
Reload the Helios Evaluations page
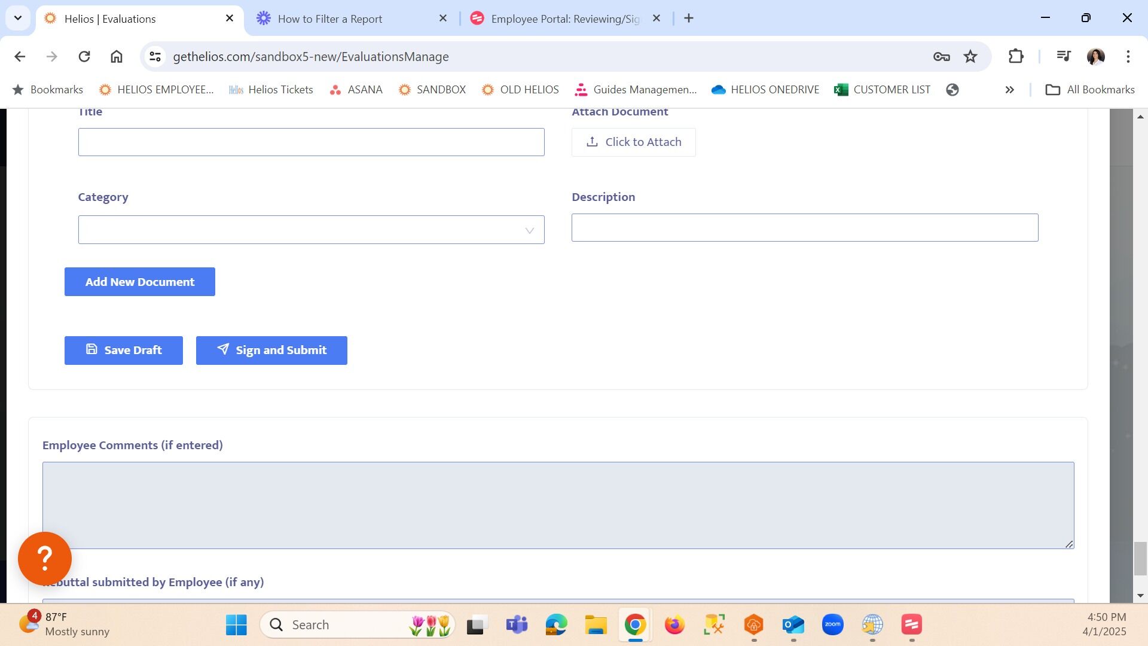[84, 56]
